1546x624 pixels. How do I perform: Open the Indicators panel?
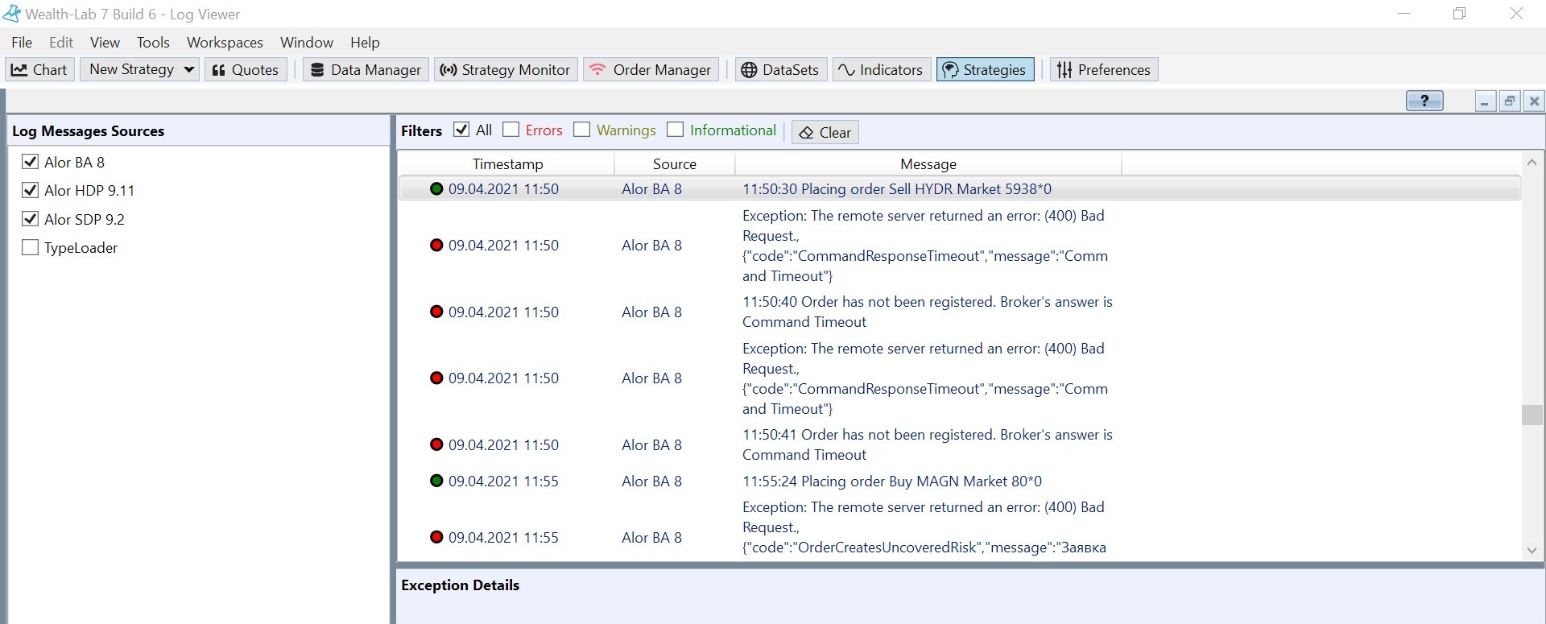coord(880,70)
